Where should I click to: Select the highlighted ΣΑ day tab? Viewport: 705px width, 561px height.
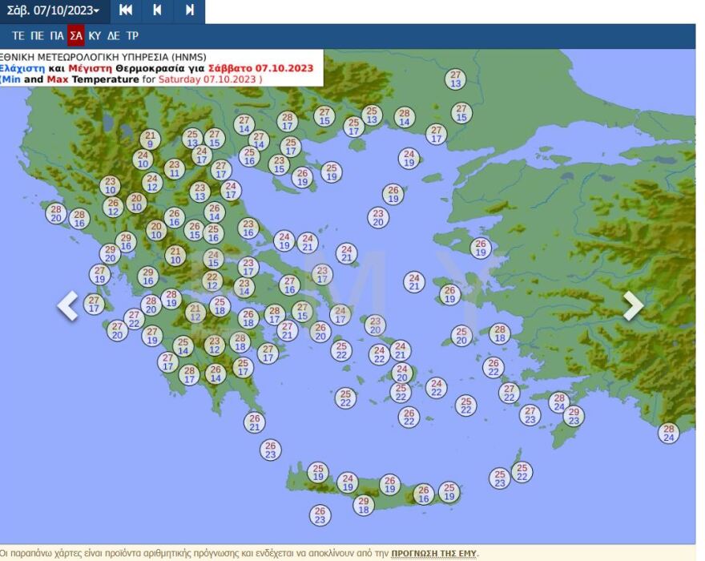(76, 36)
